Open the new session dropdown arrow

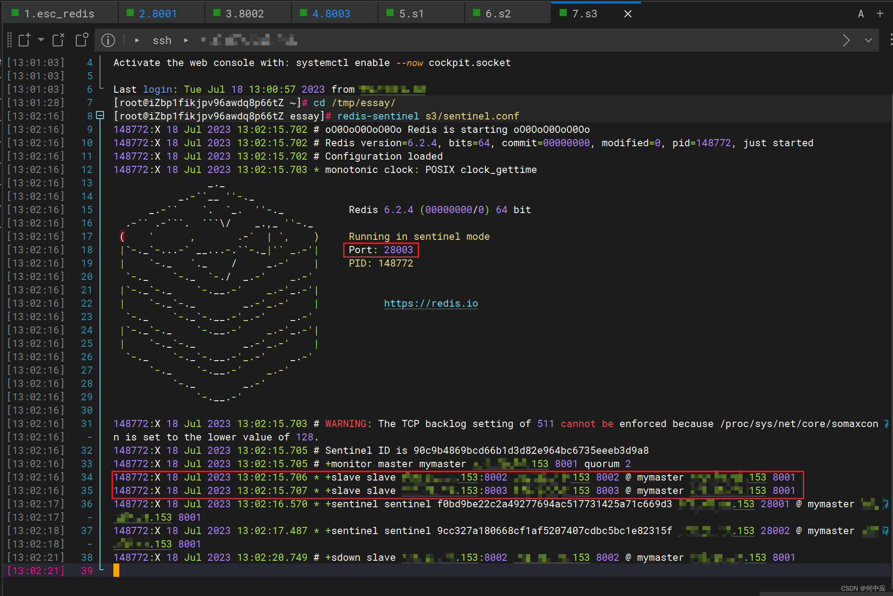tap(41, 40)
